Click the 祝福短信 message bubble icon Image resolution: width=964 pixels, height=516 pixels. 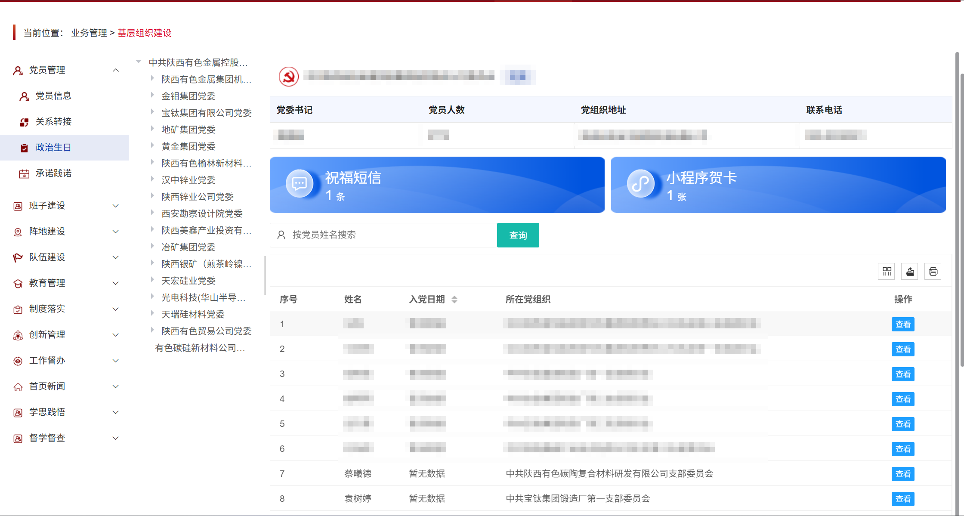(300, 183)
